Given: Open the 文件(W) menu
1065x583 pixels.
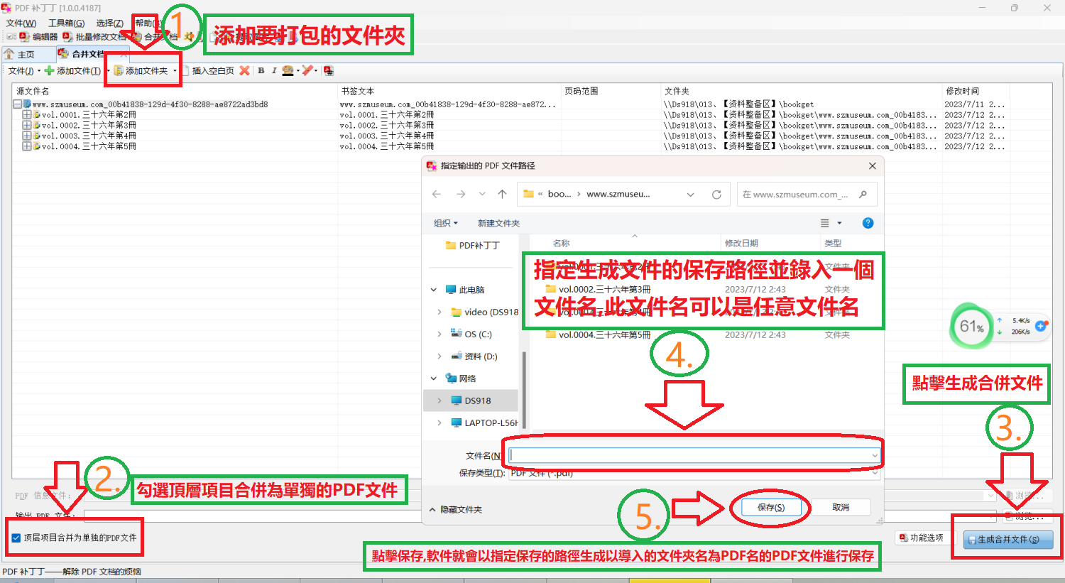Looking at the screenshot, I should point(21,23).
